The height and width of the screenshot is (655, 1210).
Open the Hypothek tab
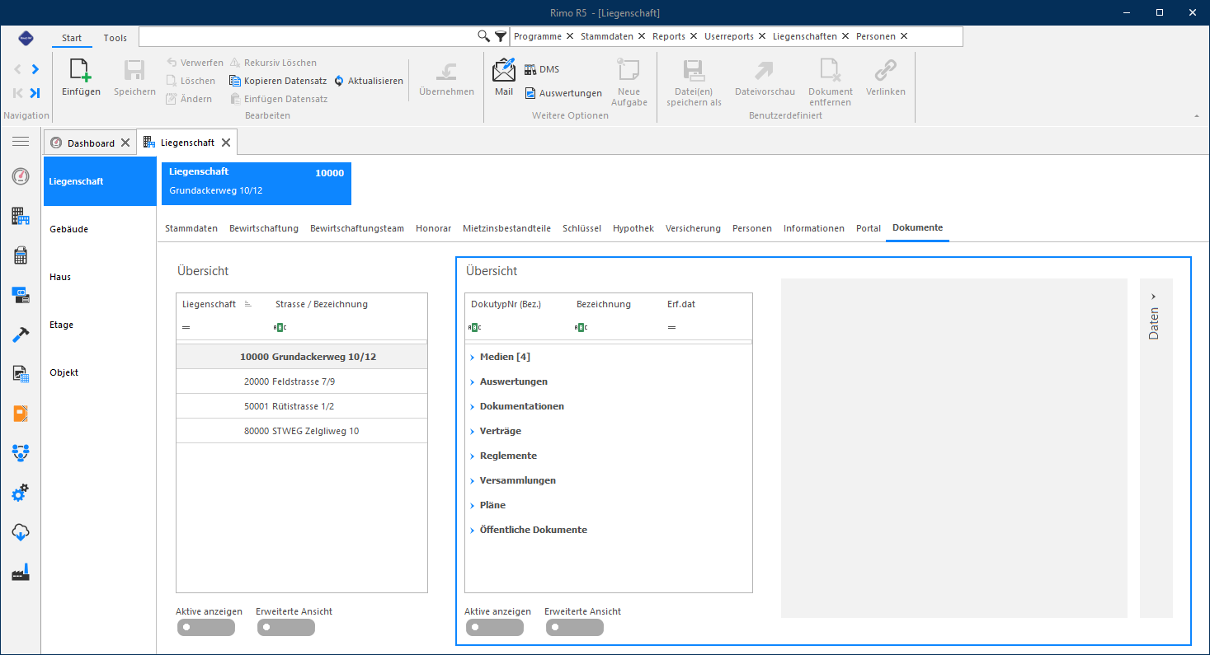point(633,228)
